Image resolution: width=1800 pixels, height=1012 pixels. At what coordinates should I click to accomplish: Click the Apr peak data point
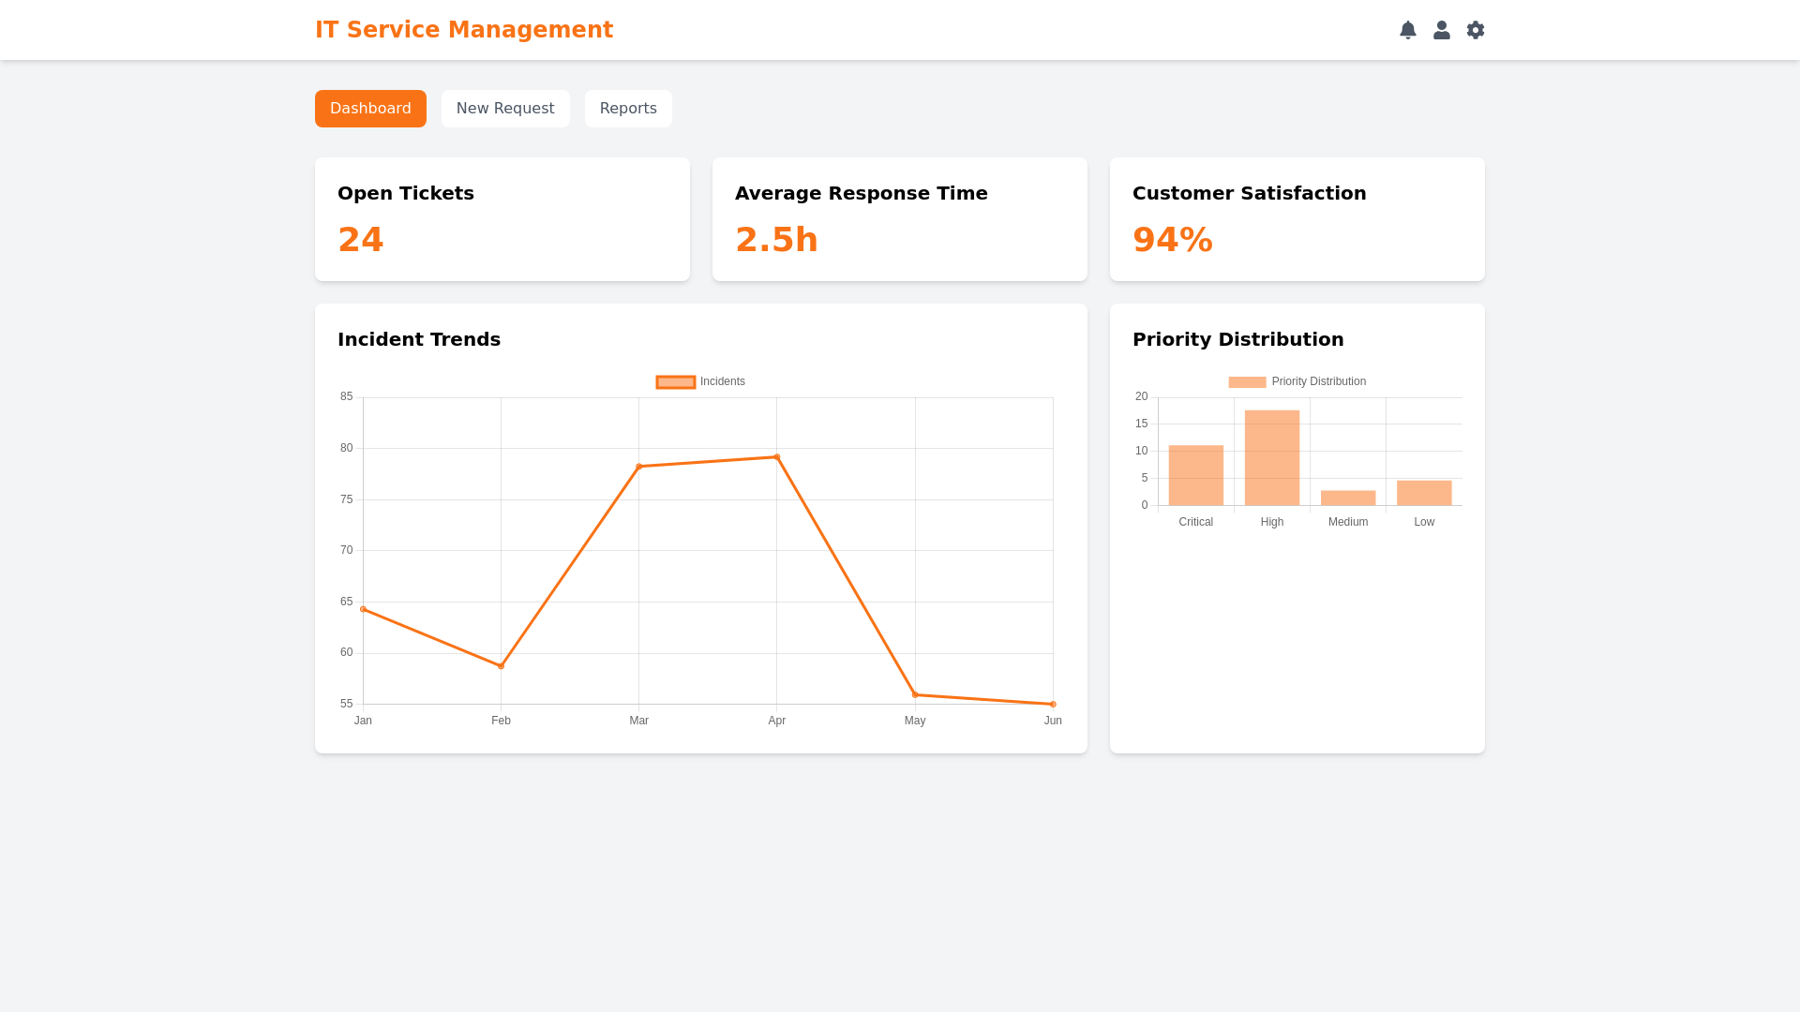click(x=777, y=457)
